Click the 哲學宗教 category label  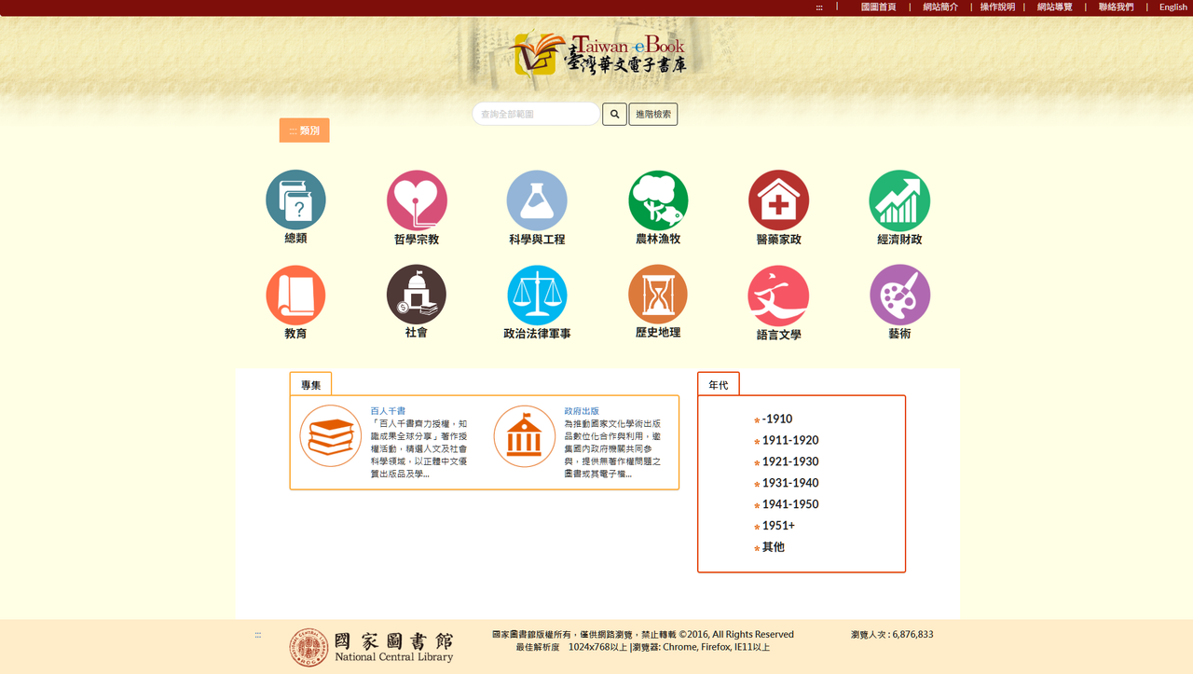(417, 240)
